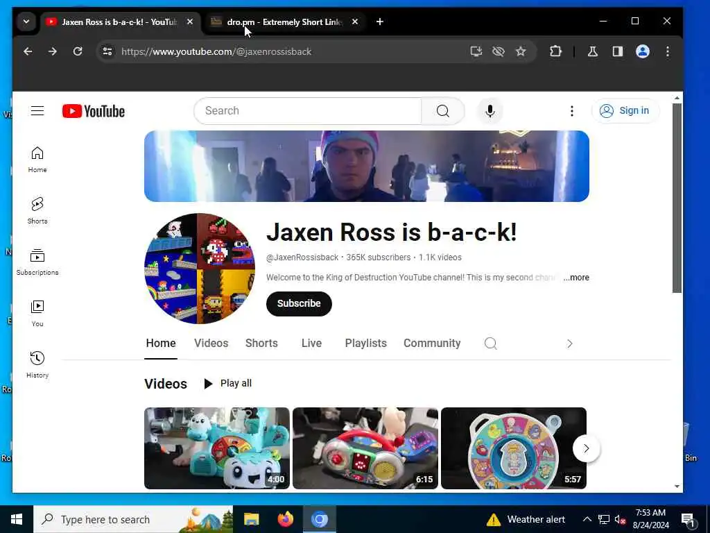710x533 pixels.
Task: Click the YouTube logo
Action: (94, 111)
